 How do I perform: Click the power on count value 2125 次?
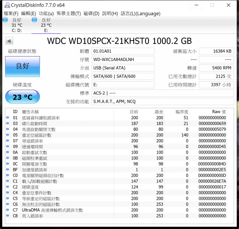coord(216,77)
